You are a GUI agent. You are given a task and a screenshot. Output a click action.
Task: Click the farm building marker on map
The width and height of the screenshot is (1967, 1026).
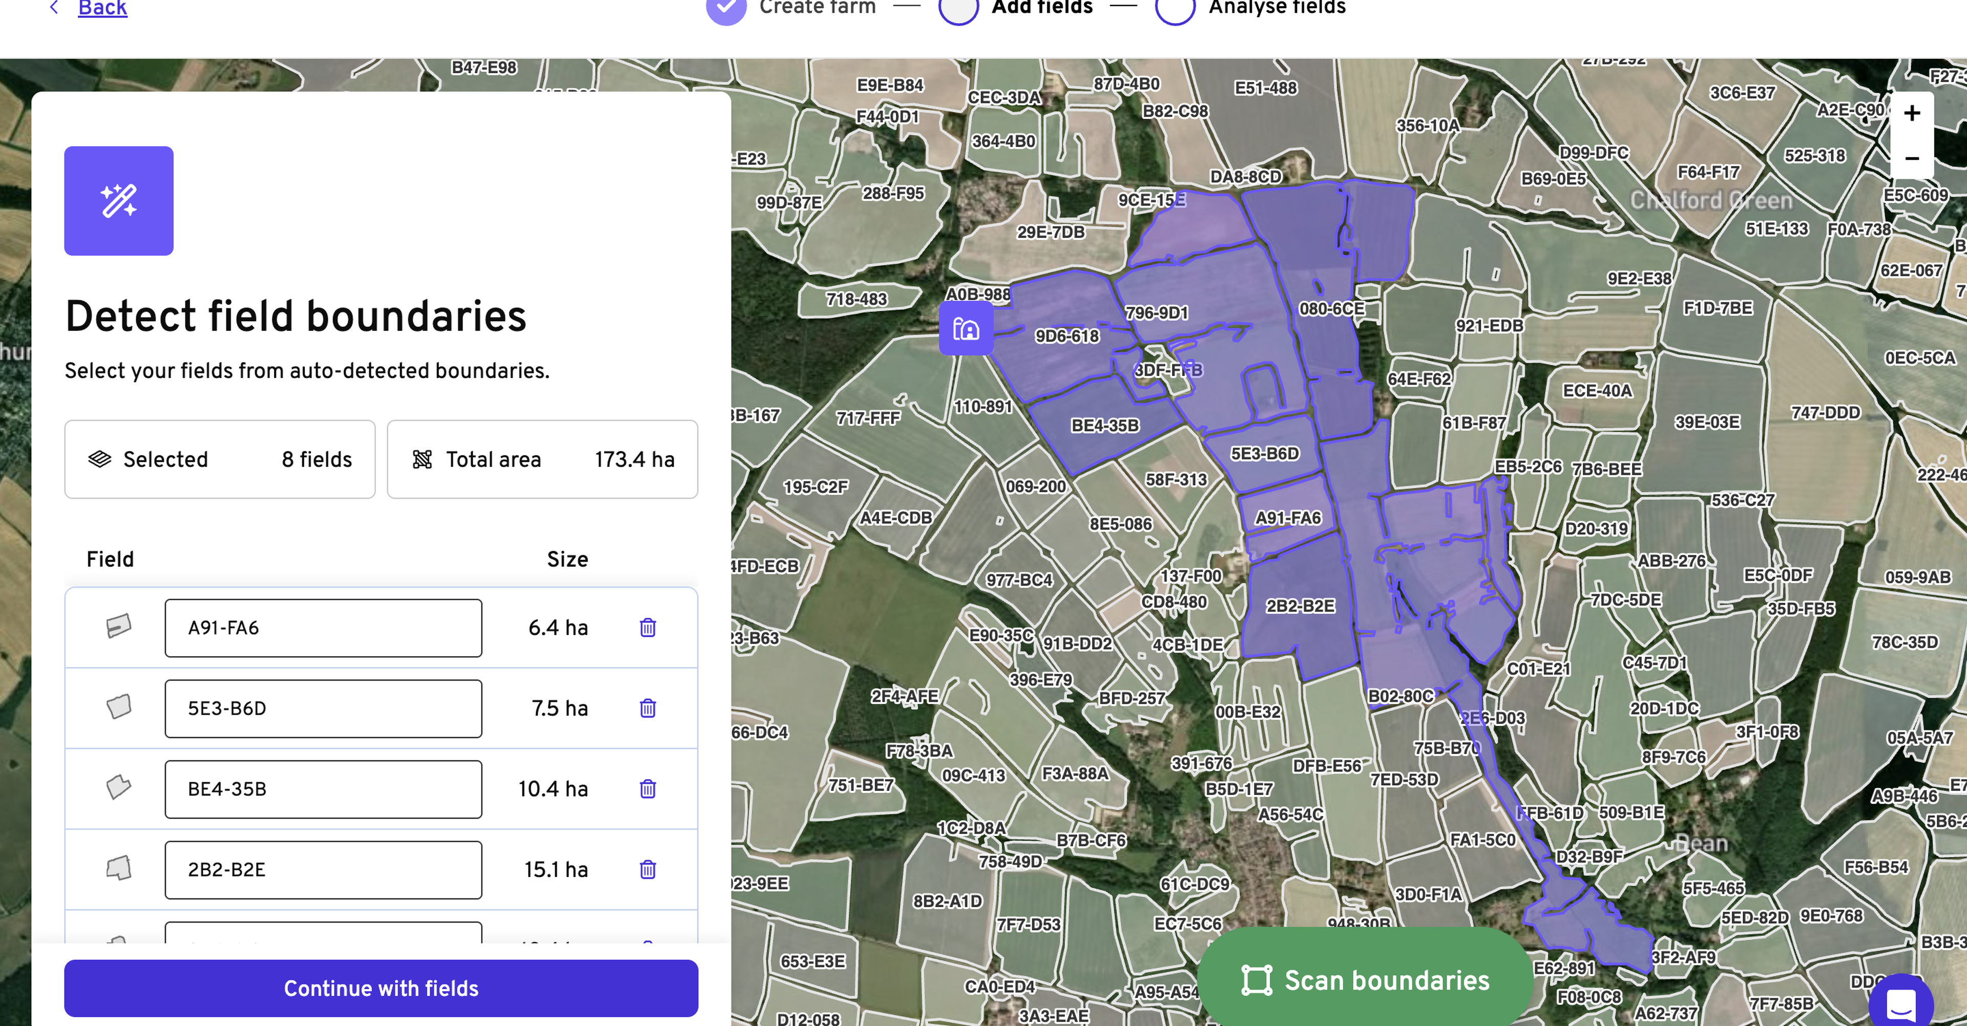click(966, 329)
